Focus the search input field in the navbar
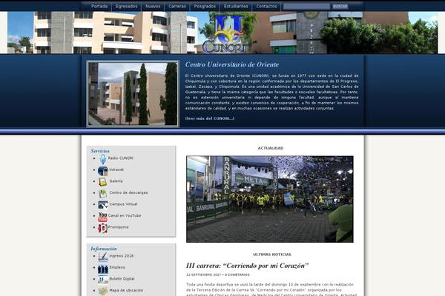 point(306,6)
